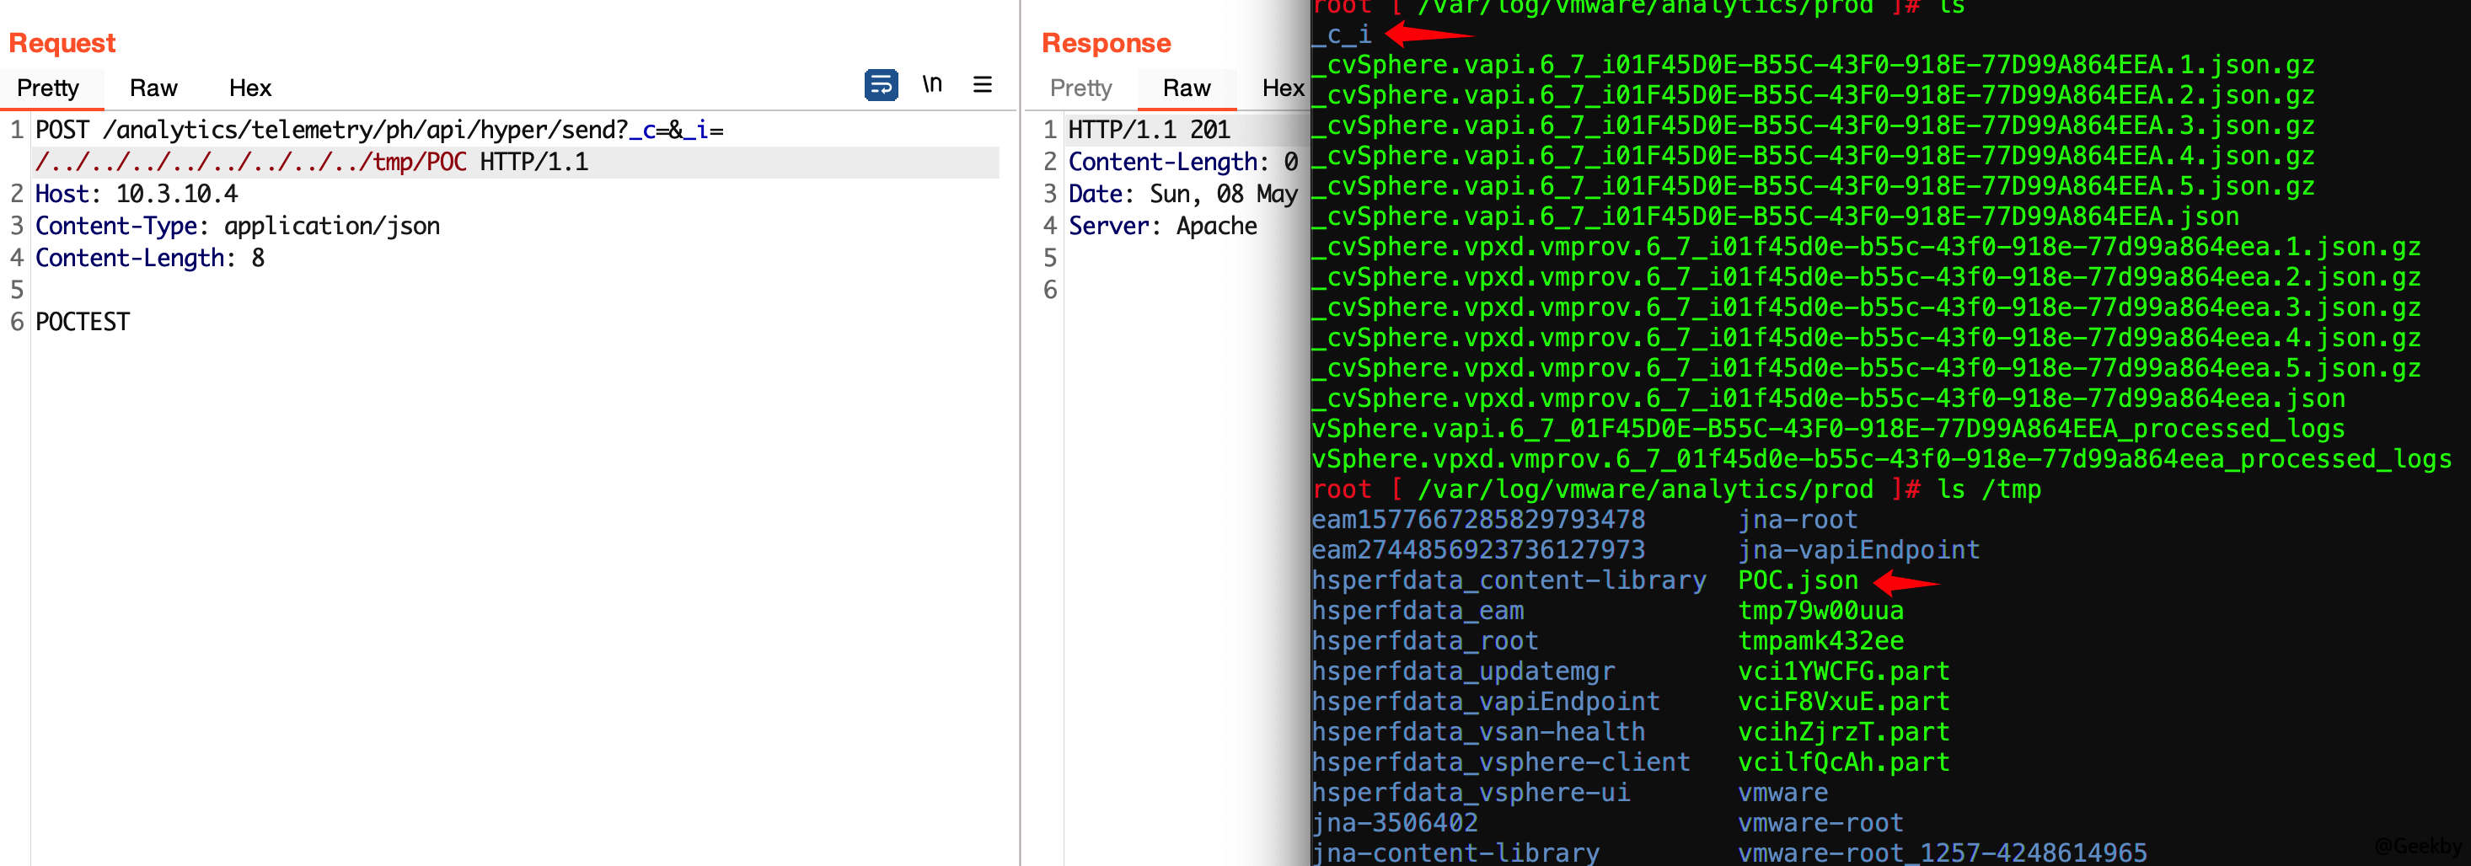Toggle the \n non-printable characters button

[931, 84]
